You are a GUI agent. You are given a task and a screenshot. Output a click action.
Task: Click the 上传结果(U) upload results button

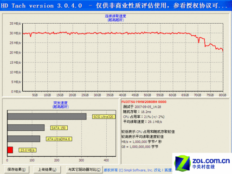tap(47, 170)
